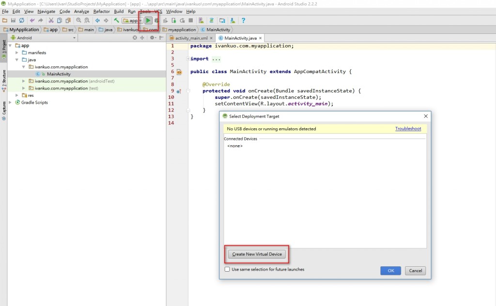Open the Refactor menu

102,12
